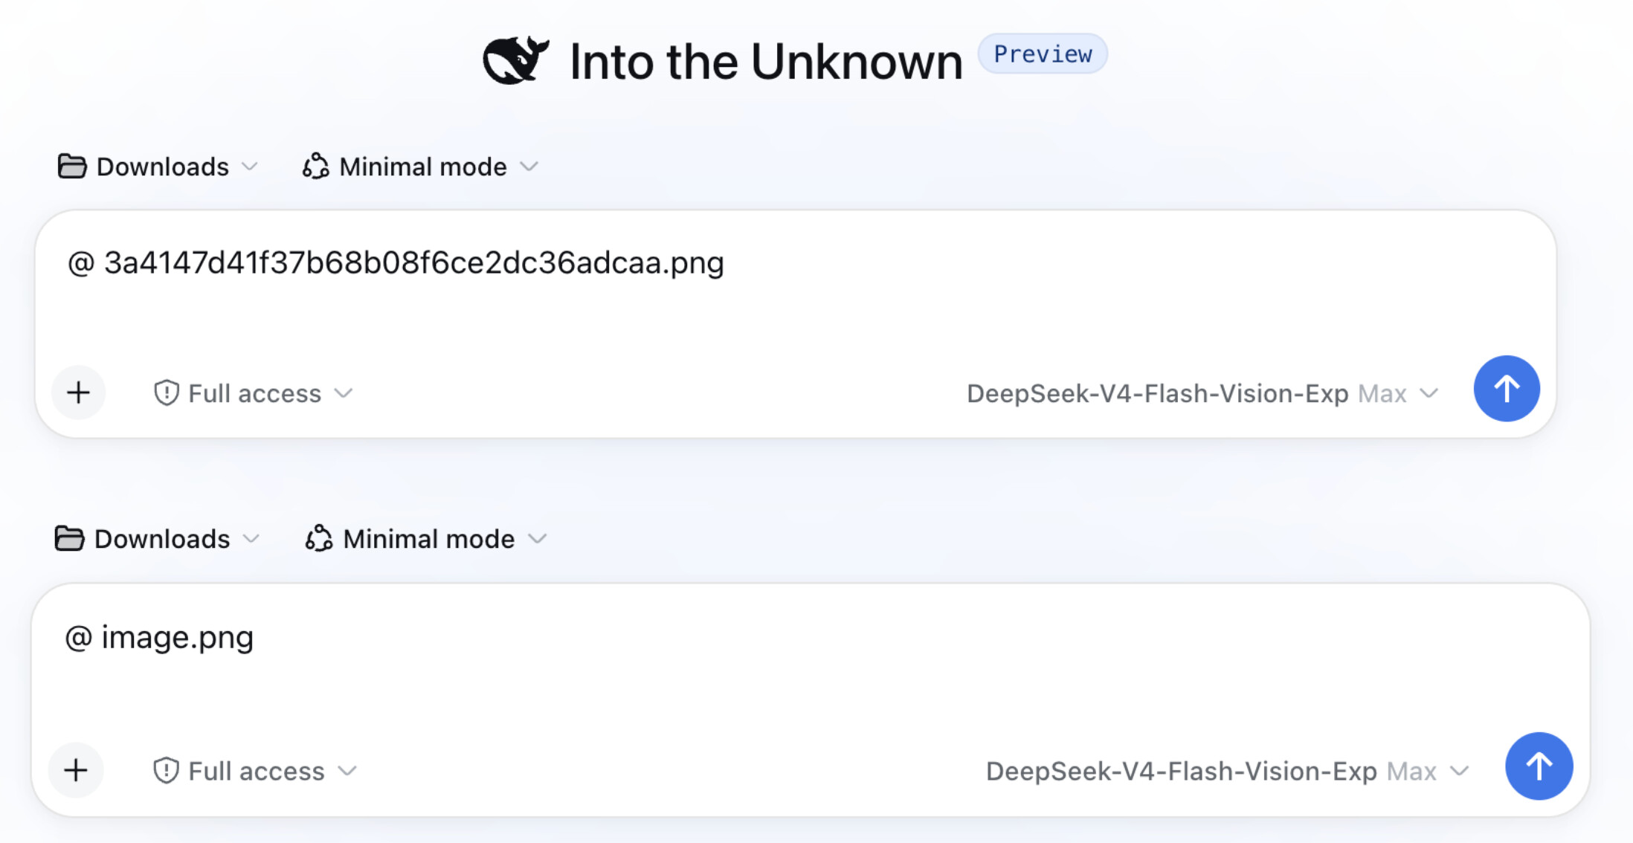
Task: Open the lower Downloads folder dropdown
Action: pyautogui.click(x=158, y=539)
